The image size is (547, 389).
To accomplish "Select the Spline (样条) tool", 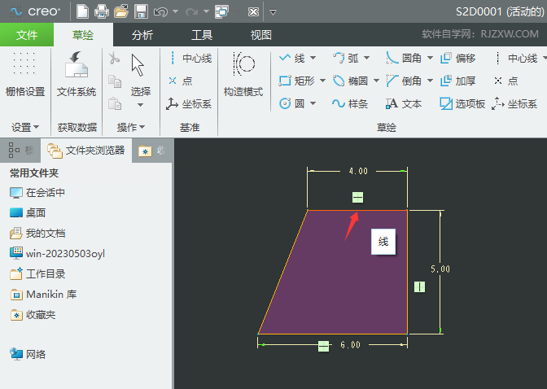I will click(x=350, y=103).
